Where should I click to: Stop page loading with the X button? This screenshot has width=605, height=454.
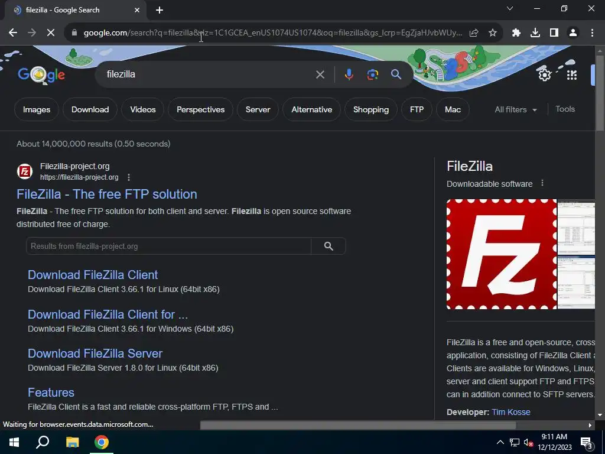[51, 33]
